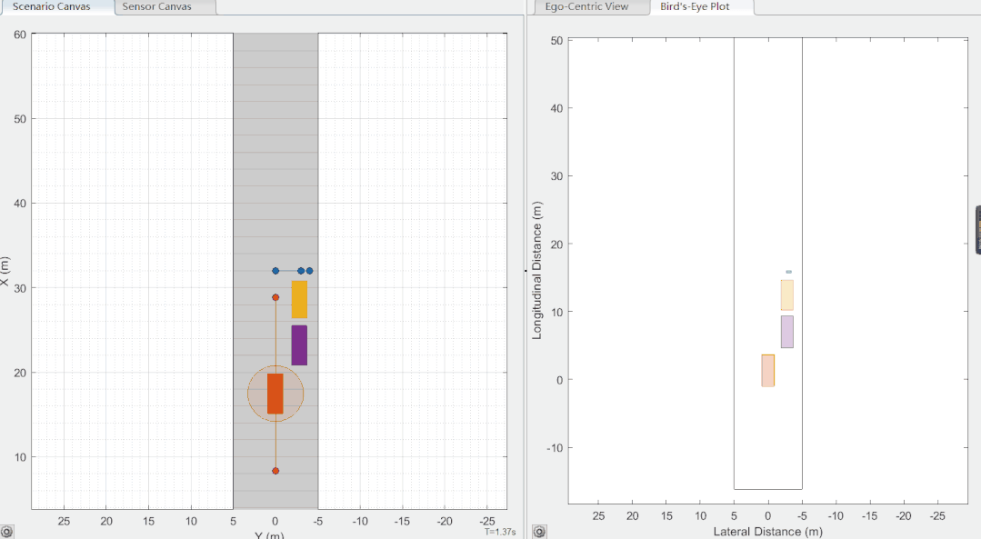Select the purple vehicle on the road

299,345
